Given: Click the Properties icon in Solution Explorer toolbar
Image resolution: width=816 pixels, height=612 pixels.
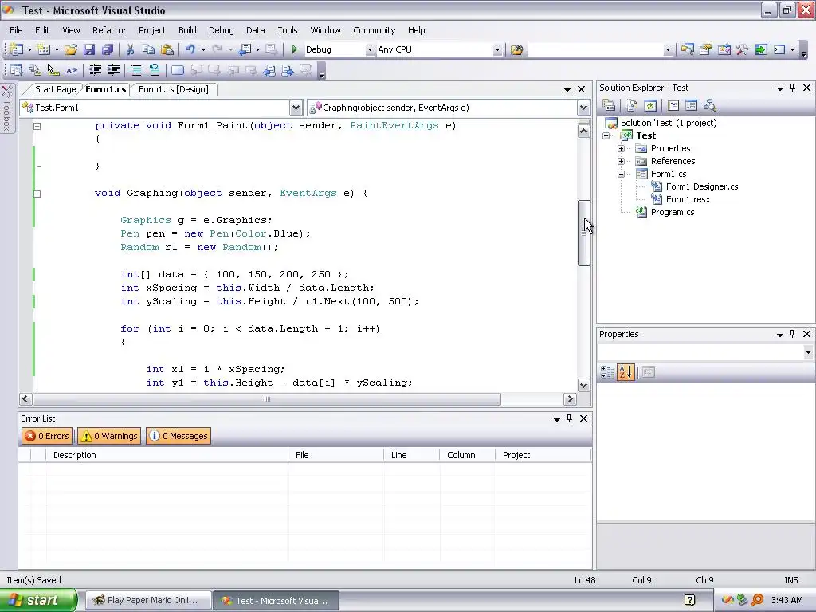Looking at the screenshot, I should [x=609, y=106].
